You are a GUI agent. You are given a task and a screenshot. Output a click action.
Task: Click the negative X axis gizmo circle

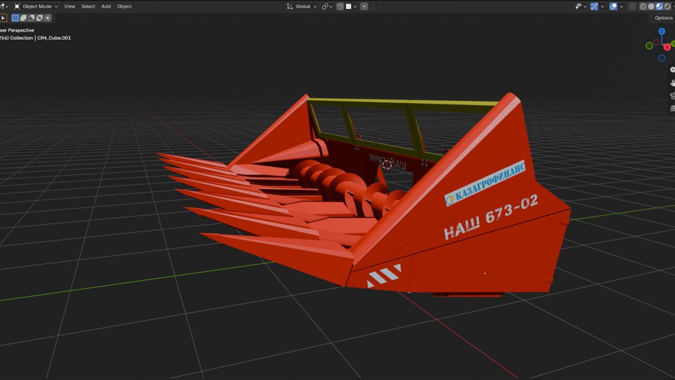657,42
